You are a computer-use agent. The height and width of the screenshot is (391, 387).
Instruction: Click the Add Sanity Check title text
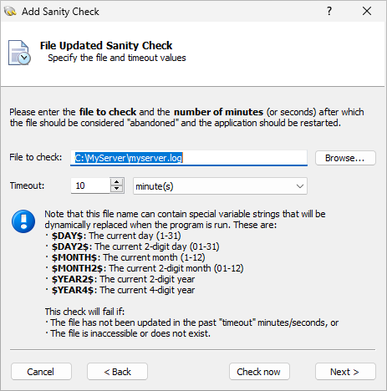coord(60,12)
